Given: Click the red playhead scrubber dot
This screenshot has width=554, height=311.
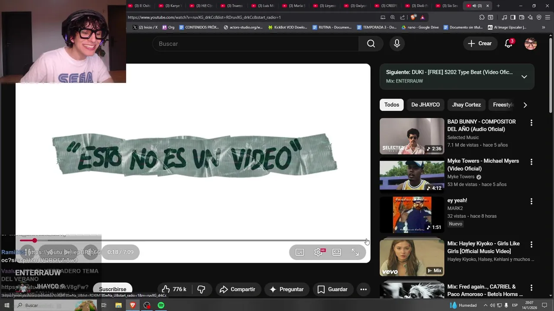Looking at the screenshot, I should click(x=34, y=241).
